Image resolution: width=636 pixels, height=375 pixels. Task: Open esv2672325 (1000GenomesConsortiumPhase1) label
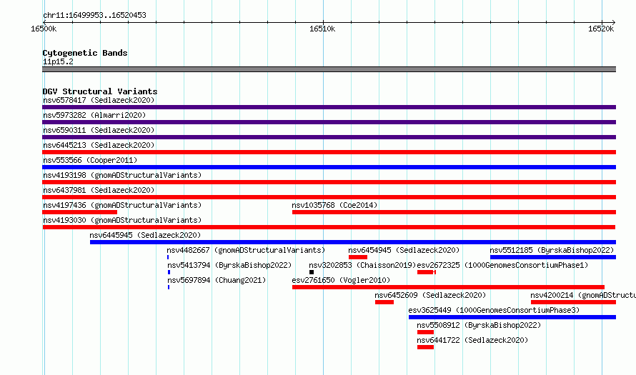point(502,265)
